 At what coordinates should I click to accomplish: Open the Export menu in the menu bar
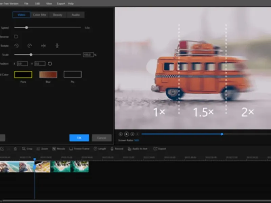(x=61, y=3)
